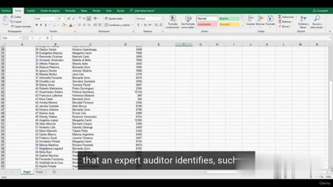Click the Copiar formato paintbrush
The width and height of the screenshot is (333, 187).
point(12,26)
